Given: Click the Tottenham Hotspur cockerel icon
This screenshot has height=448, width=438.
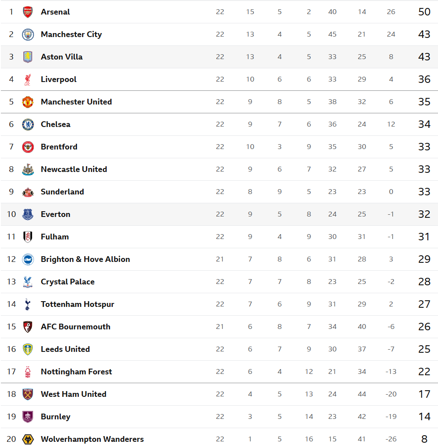Looking at the screenshot, I should 28,304.
